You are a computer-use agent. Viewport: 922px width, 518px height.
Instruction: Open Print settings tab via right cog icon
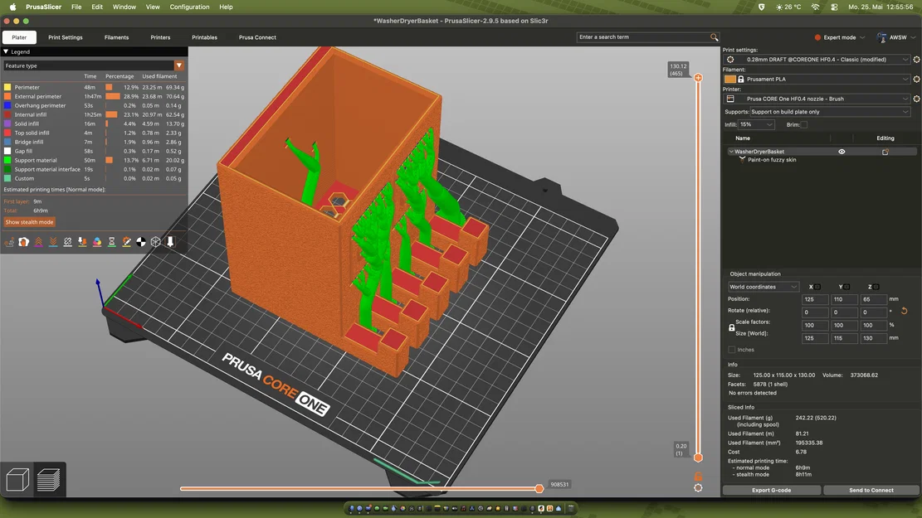tap(916, 60)
